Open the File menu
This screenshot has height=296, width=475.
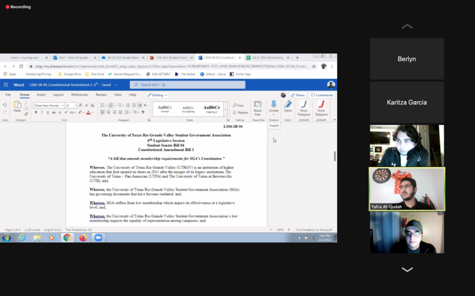[x=8, y=95]
